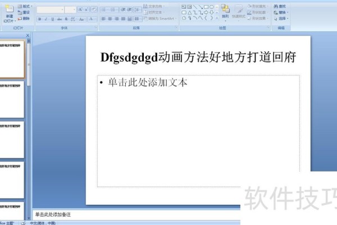Open the Shape Fill (形状填充) menu
The image size is (337, 225).
258,6
